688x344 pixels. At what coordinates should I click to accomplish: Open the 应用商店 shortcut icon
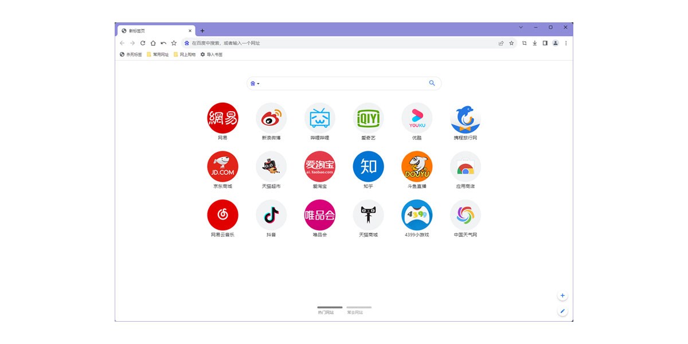pyautogui.click(x=466, y=167)
